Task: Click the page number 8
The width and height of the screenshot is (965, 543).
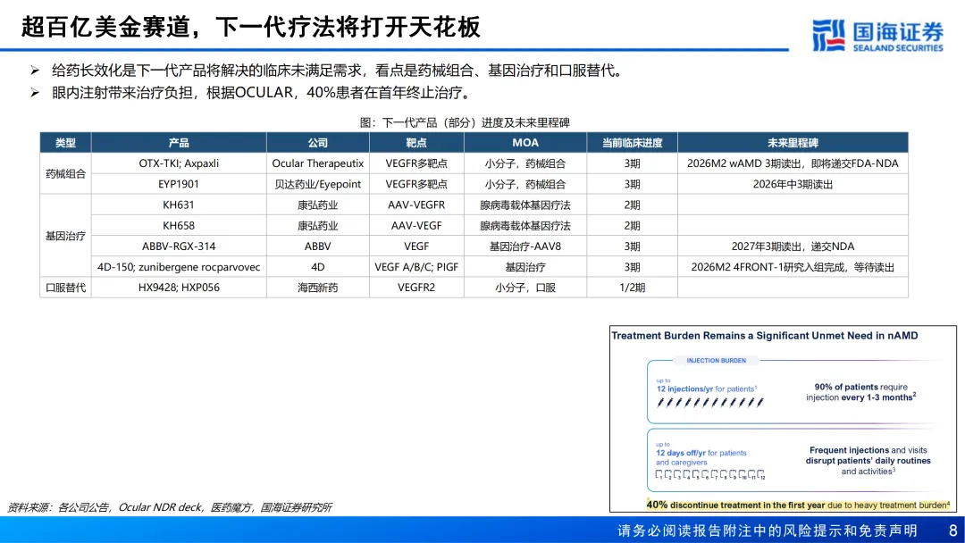Action: [952, 530]
